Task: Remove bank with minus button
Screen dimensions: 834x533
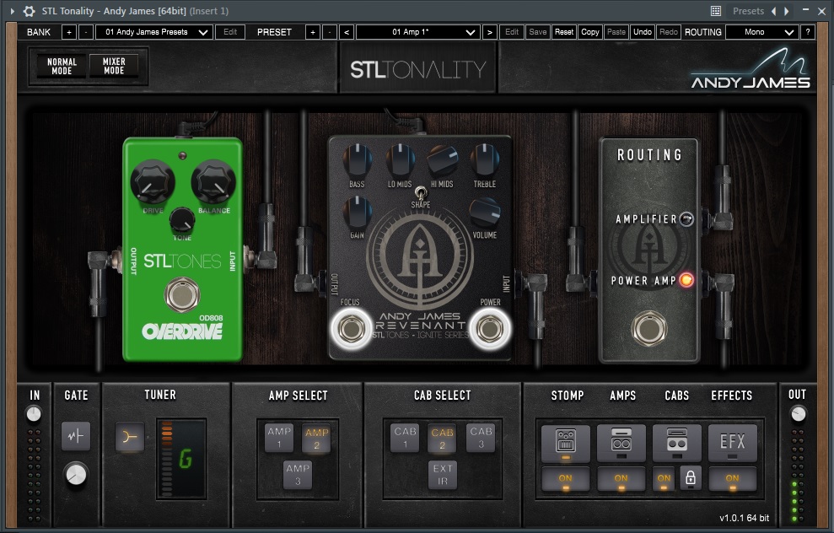Action: (x=86, y=32)
